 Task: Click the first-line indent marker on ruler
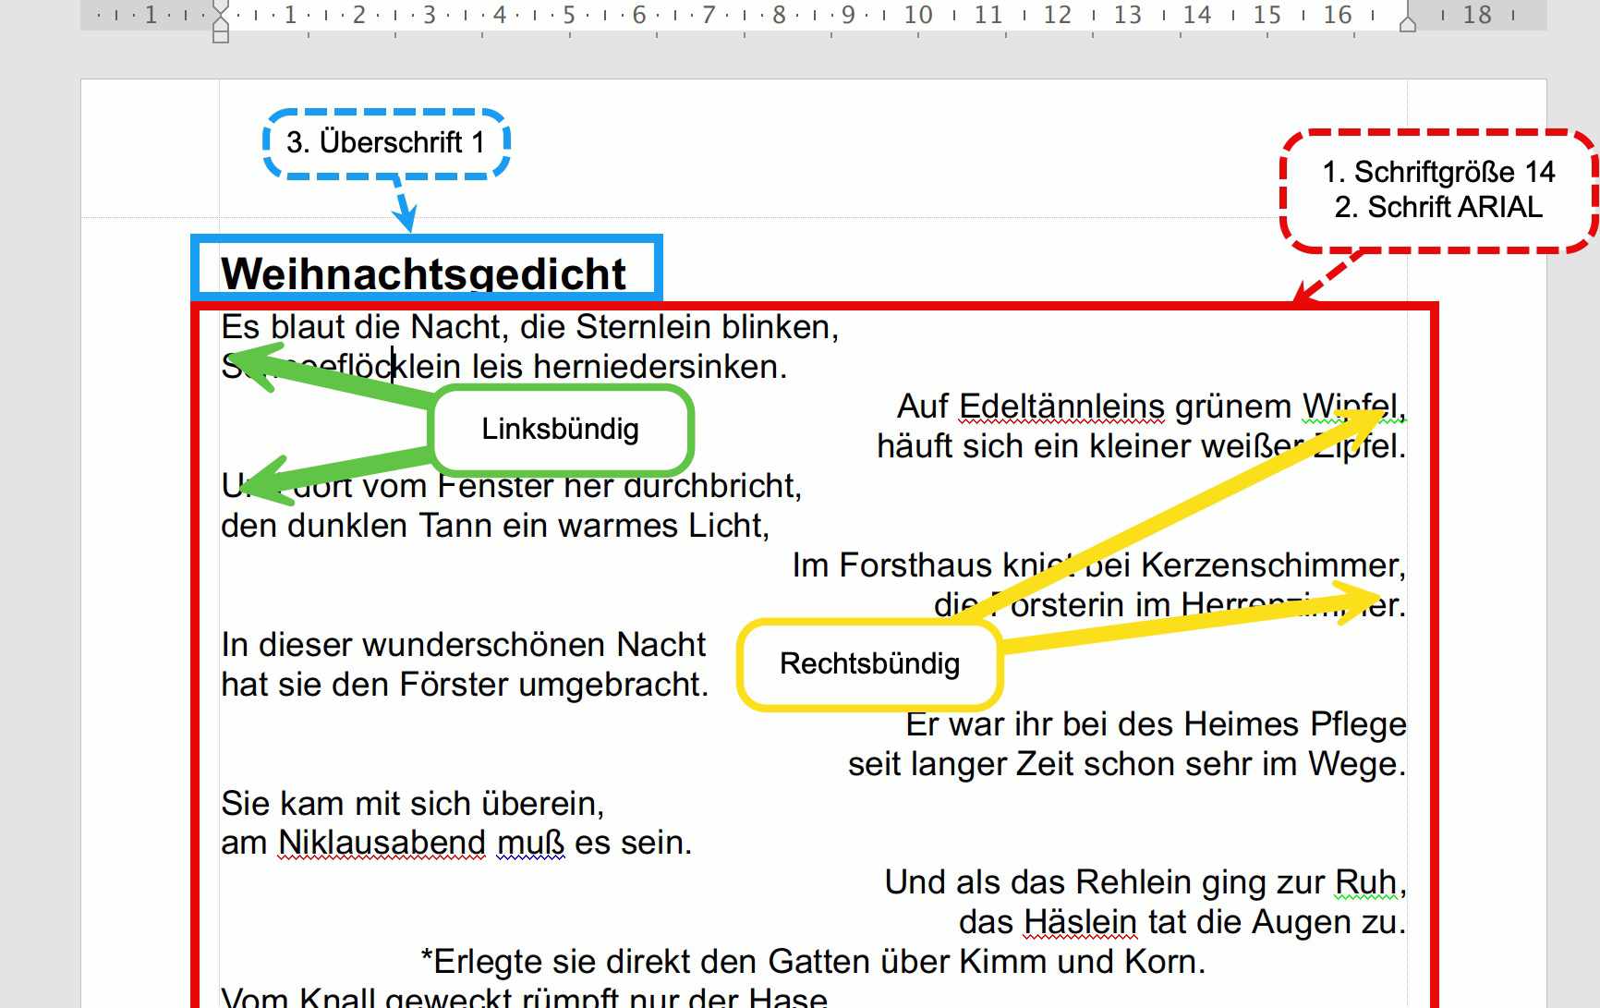pyautogui.click(x=220, y=8)
